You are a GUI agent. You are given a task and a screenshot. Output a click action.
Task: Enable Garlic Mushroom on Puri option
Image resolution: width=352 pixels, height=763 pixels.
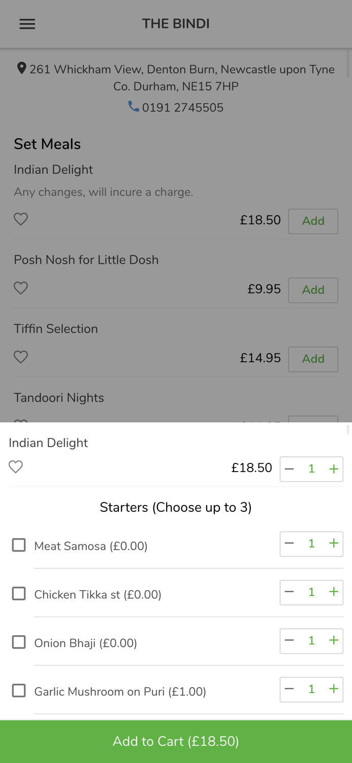pos(19,691)
